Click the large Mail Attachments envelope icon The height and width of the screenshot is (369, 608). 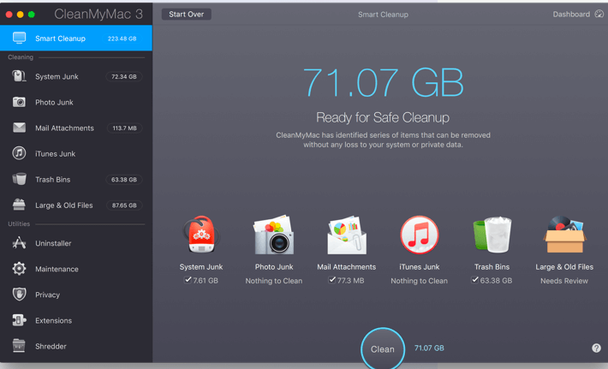[x=346, y=235]
